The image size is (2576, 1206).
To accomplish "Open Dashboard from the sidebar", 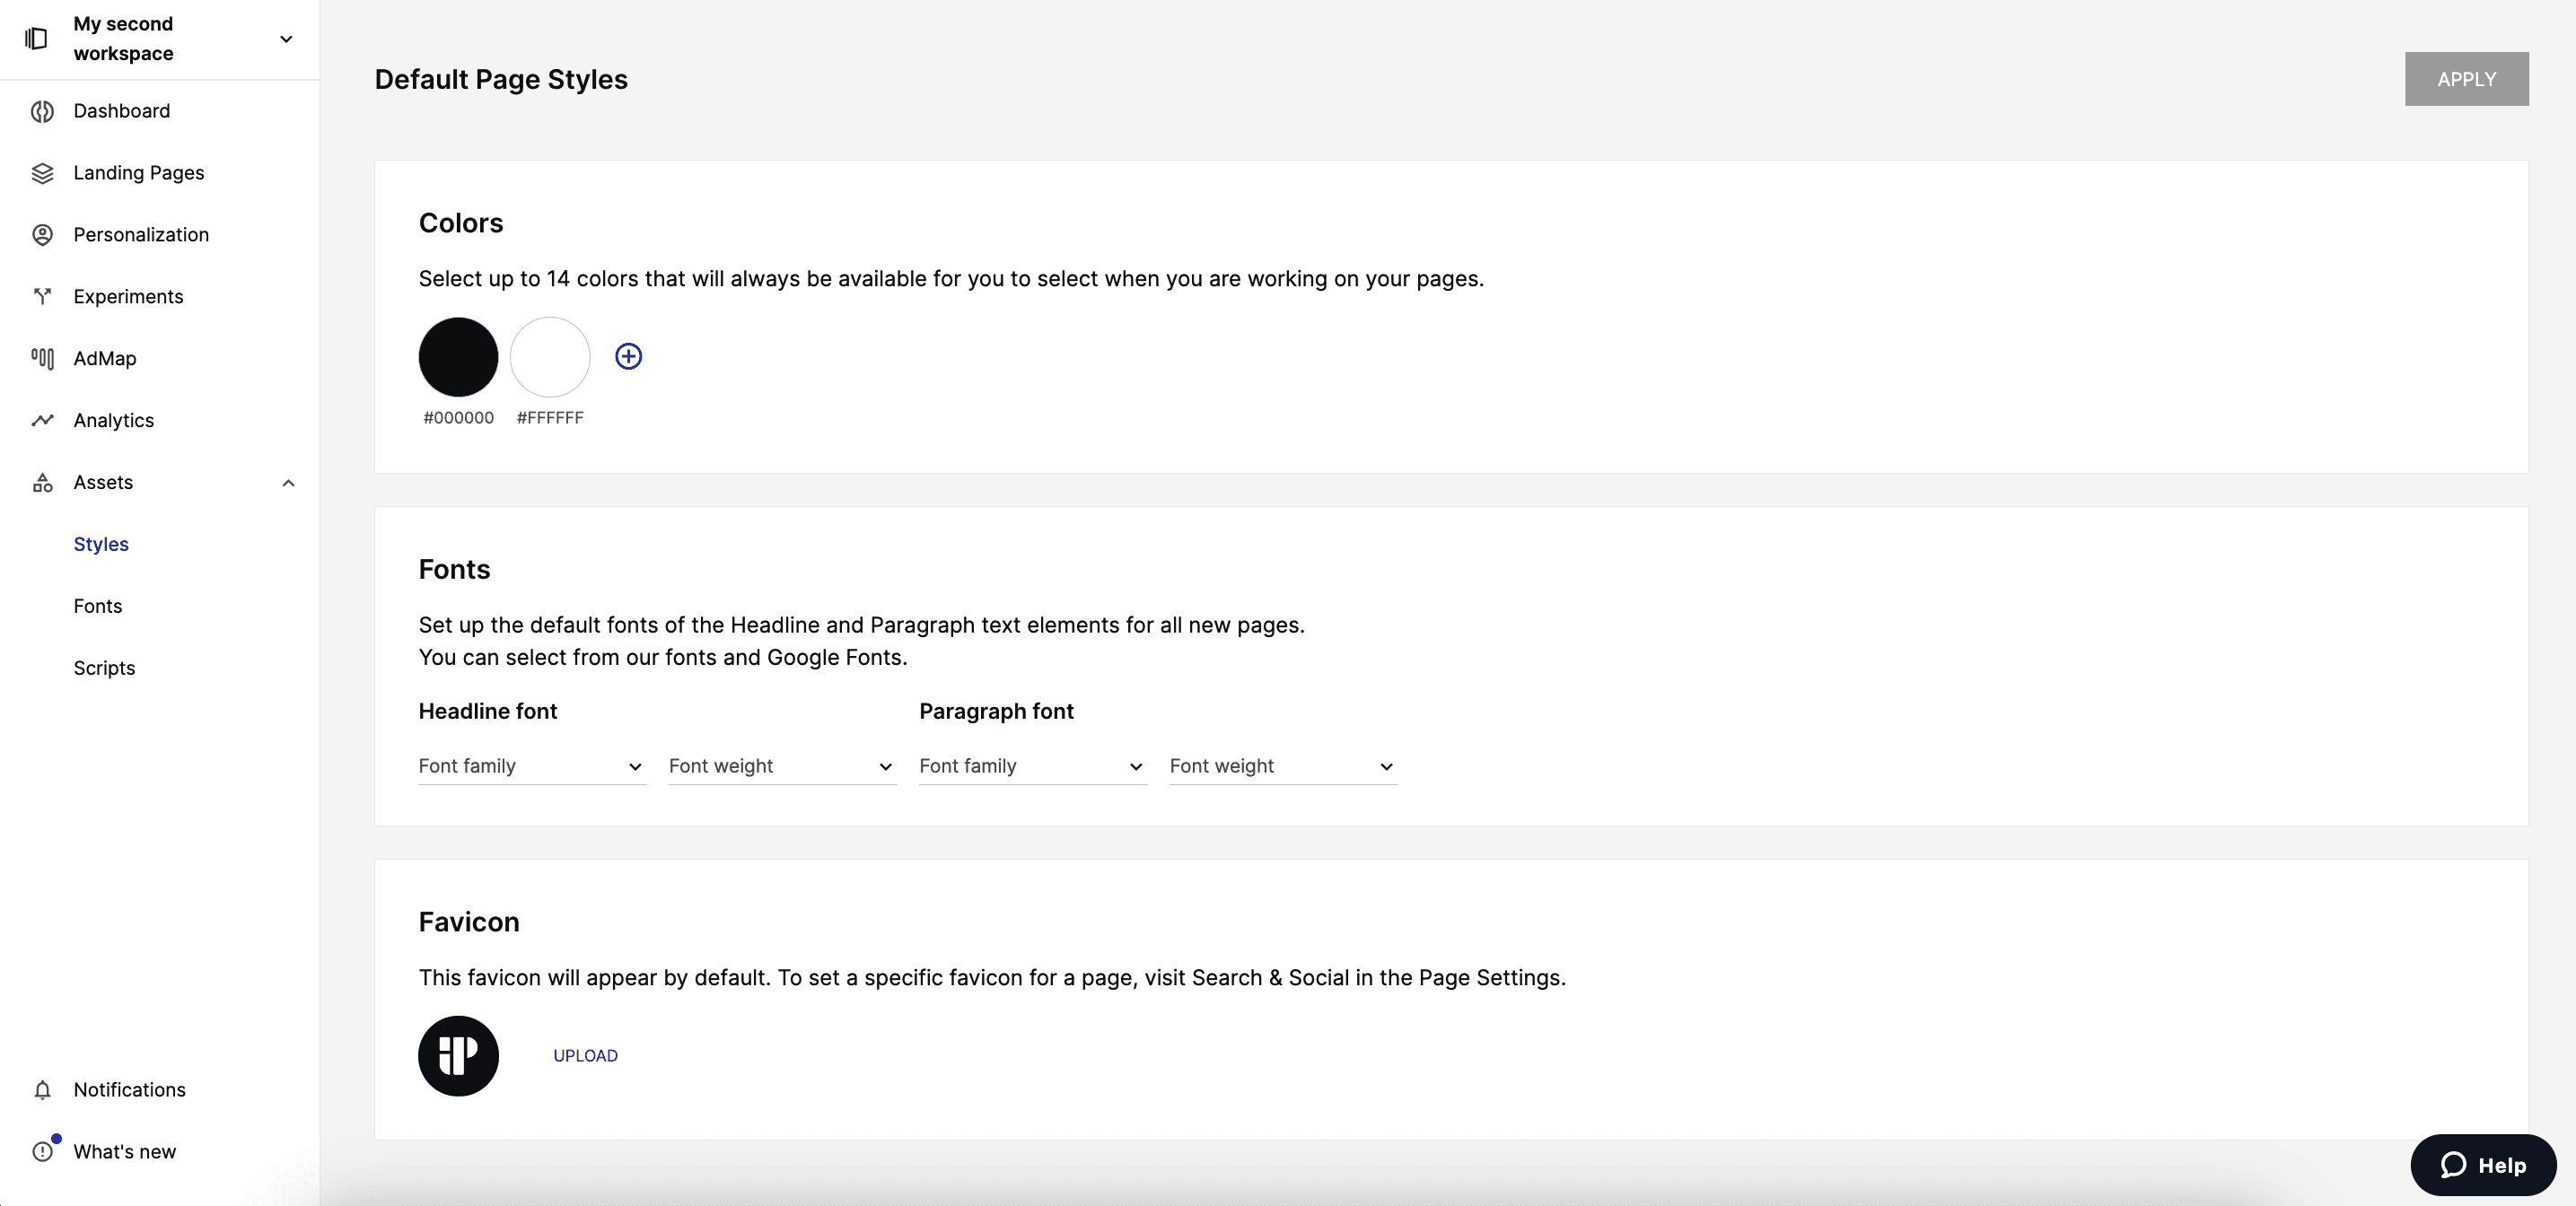I will tap(122, 111).
